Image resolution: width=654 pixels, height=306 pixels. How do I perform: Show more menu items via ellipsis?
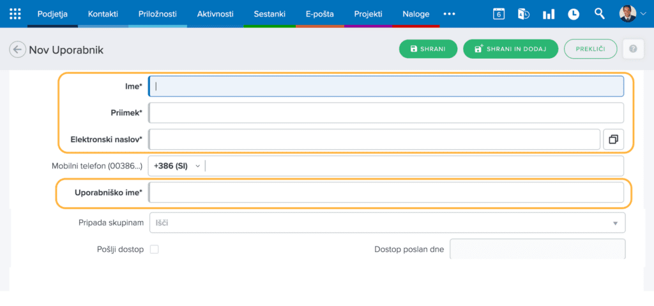pos(449,13)
